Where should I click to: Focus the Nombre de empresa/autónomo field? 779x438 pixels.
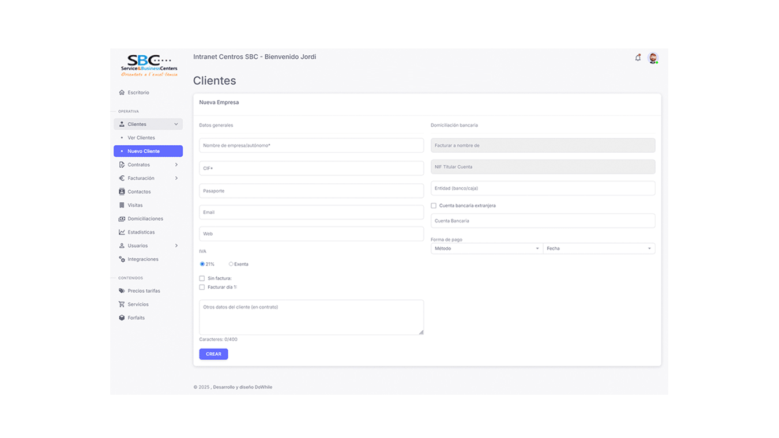point(311,145)
